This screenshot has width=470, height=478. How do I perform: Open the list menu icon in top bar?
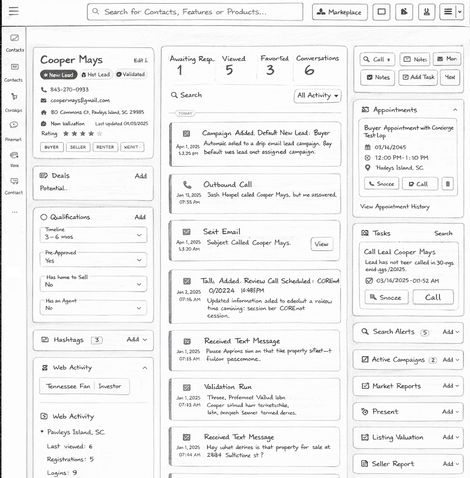pos(448,12)
